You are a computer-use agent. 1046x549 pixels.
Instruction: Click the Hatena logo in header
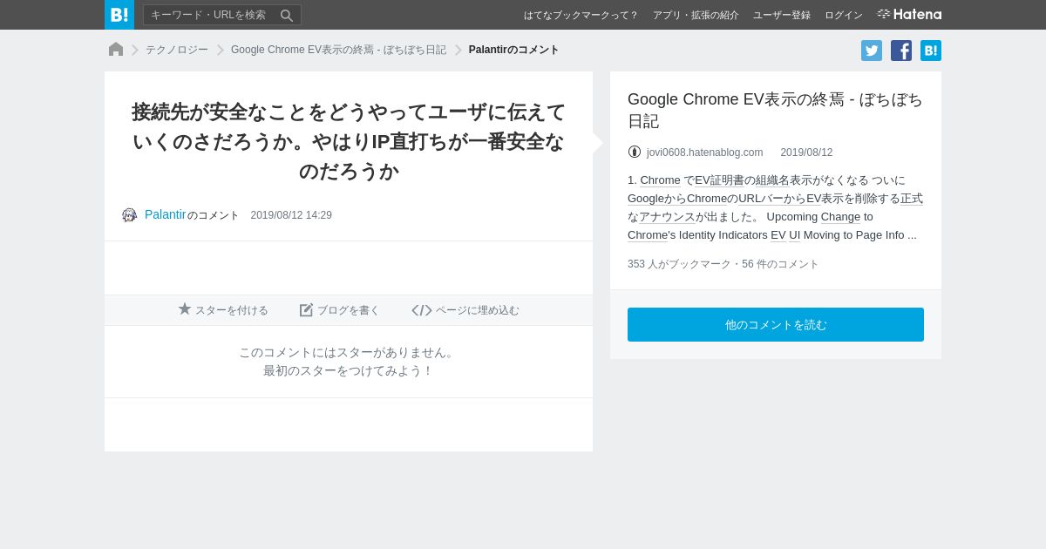point(909,15)
